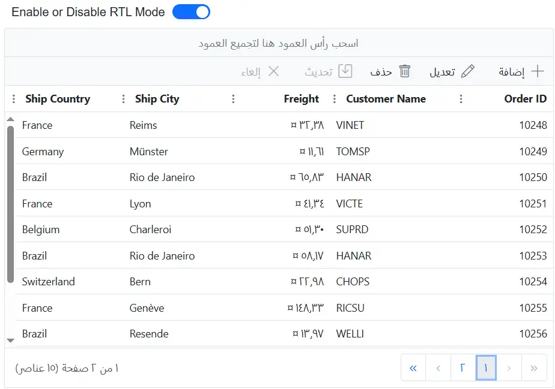Go to page 2 in pager
The height and width of the screenshot is (389, 555).
tap(462, 368)
